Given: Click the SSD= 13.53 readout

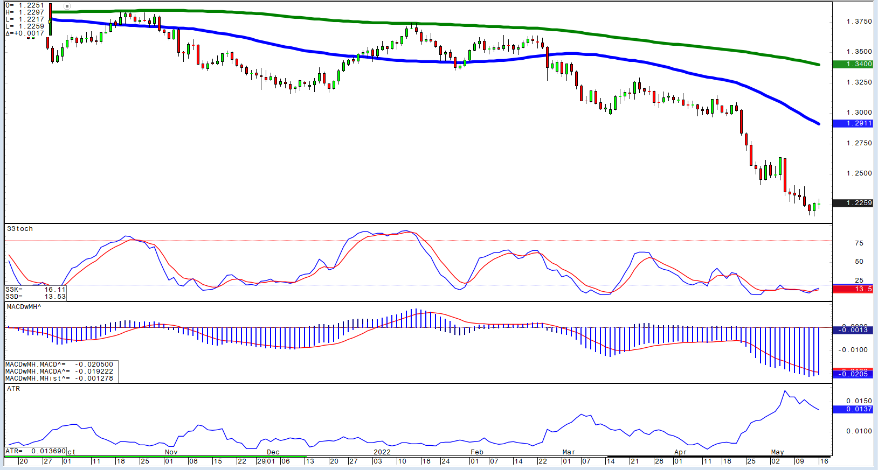Looking at the screenshot, I should (36, 297).
